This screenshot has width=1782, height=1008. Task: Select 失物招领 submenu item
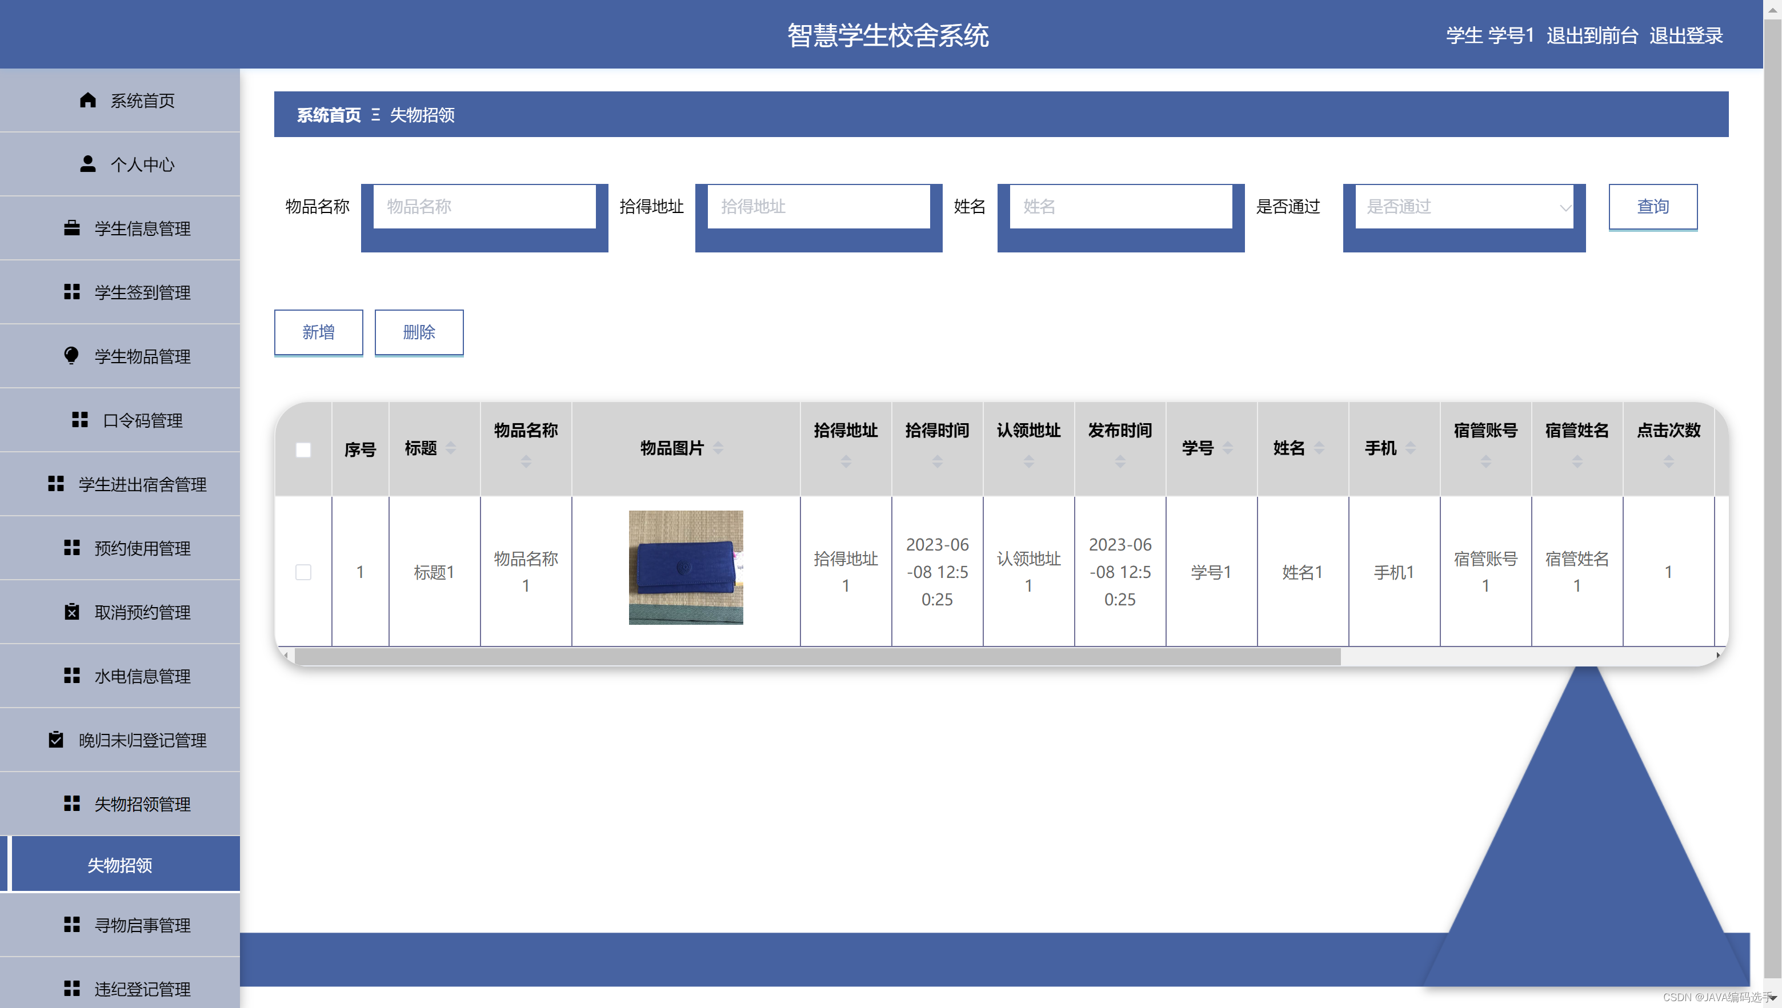[120, 865]
